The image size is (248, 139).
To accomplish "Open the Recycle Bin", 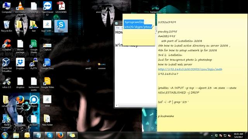I will [7, 26].
